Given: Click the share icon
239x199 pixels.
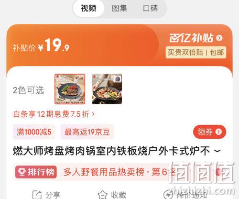Looking at the screenshot, I should coord(37,195).
